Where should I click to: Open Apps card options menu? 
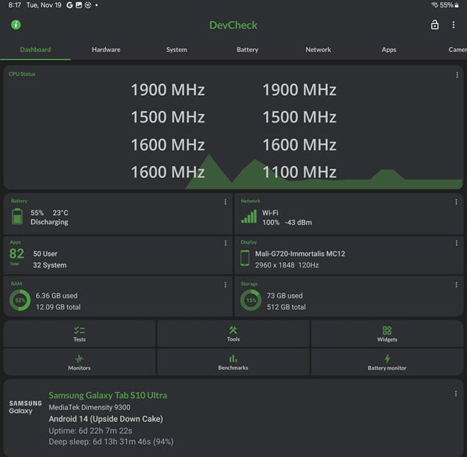pyautogui.click(x=226, y=243)
